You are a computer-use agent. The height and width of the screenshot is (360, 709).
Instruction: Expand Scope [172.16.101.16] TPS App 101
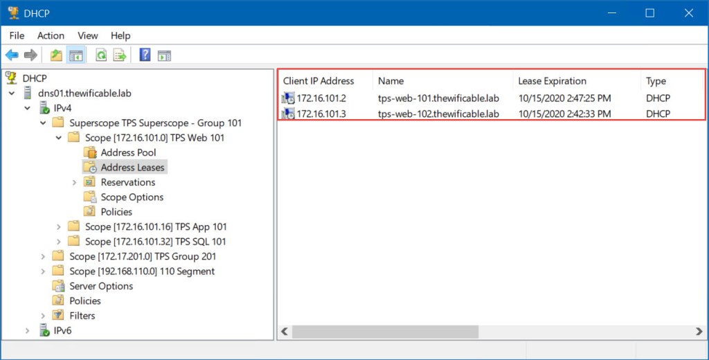click(59, 226)
